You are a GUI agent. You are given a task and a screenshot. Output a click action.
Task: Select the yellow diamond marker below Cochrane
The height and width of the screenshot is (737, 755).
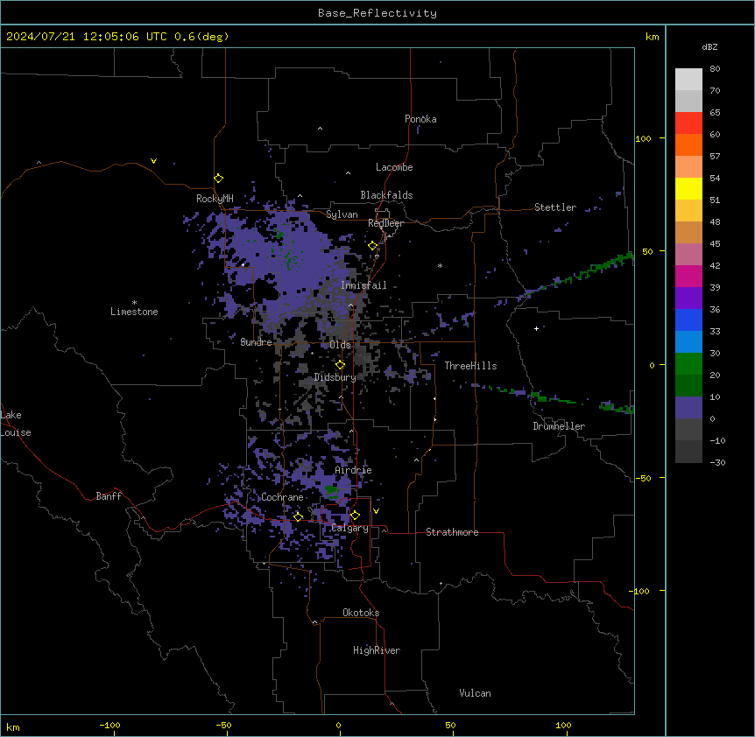coord(298,516)
